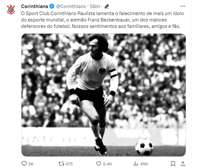The image size is (197, 168).
Task: Click the 475 reposts count
Action: (x=69, y=164)
